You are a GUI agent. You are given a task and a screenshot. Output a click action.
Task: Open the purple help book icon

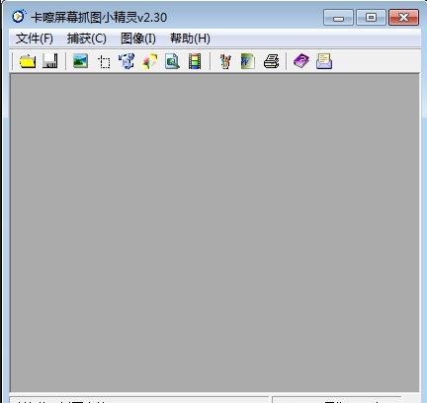(301, 61)
